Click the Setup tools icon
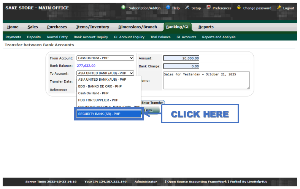 (187, 8)
